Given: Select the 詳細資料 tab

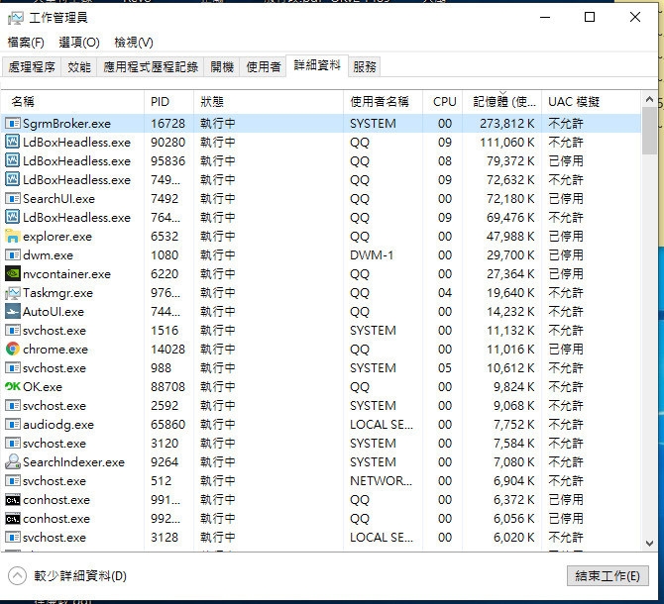Looking at the screenshot, I should point(317,65).
